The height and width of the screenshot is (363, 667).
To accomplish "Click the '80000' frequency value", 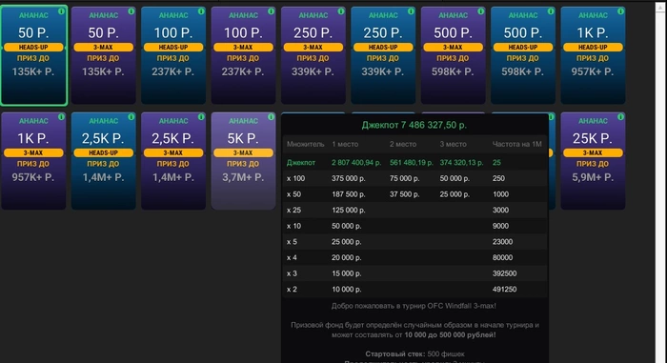I will 502,257.
